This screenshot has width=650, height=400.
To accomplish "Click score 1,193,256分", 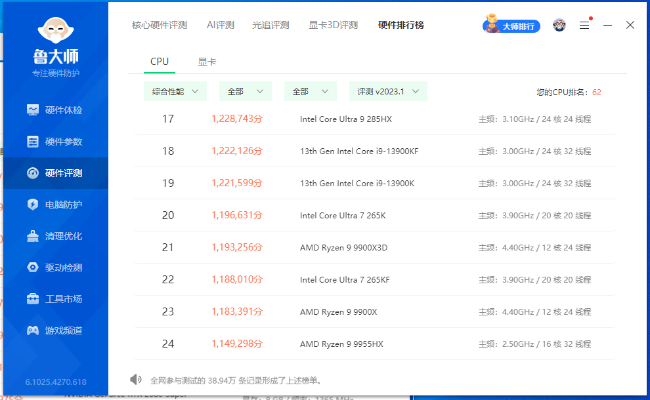I will tap(237, 247).
